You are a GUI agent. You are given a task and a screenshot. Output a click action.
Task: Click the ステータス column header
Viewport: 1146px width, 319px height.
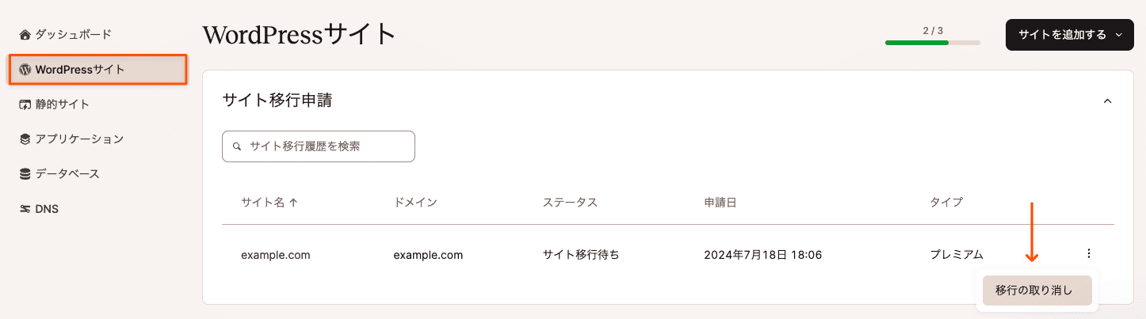tap(570, 203)
